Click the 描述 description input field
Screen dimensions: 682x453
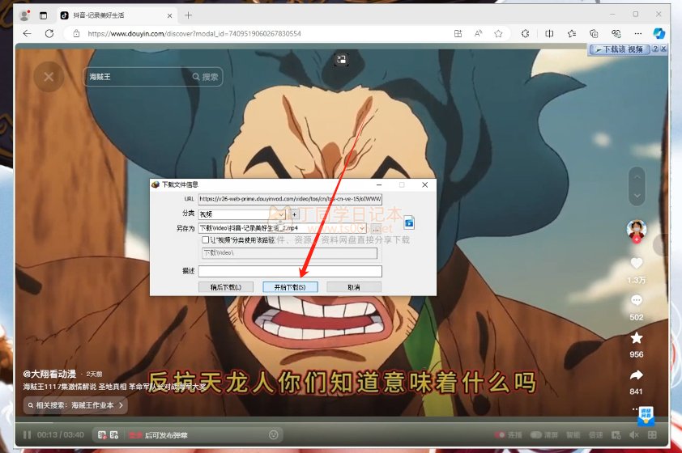click(x=290, y=272)
